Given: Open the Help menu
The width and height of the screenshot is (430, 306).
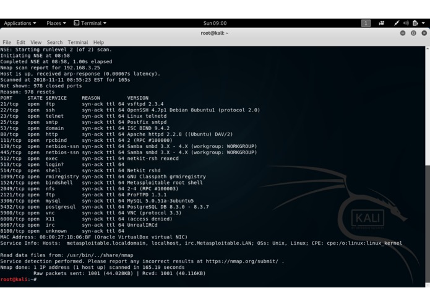Looking at the screenshot, I should [98, 42].
